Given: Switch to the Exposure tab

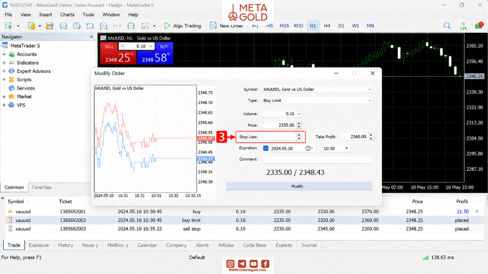Looking at the screenshot, I should [39, 245].
